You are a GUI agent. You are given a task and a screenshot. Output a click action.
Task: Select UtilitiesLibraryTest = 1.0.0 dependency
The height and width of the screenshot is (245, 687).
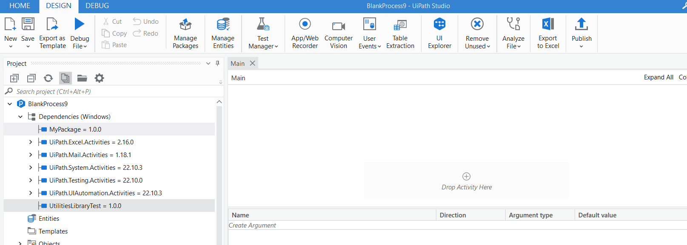(109, 206)
